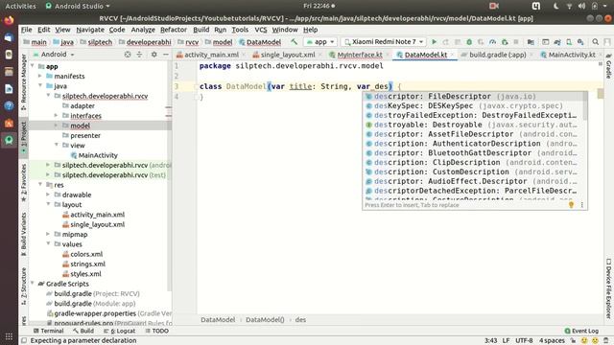Click the line separator LF in status bar
This screenshot has width=614, height=345.
pyautogui.click(x=506, y=341)
